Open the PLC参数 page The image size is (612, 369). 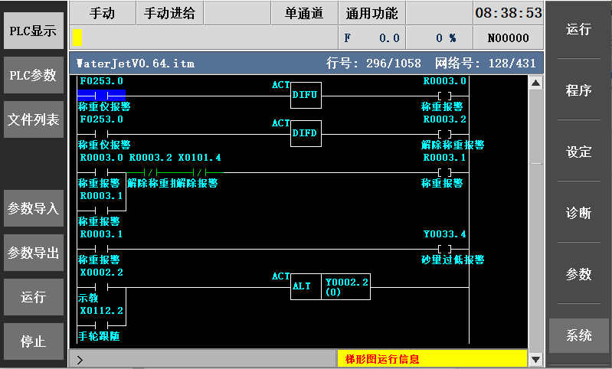[33, 75]
